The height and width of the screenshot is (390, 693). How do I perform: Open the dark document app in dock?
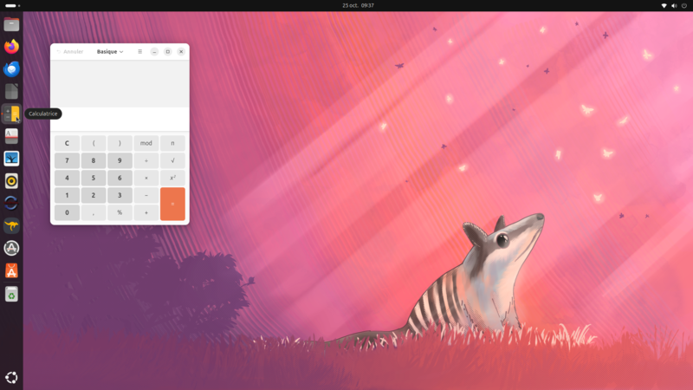point(11,92)
